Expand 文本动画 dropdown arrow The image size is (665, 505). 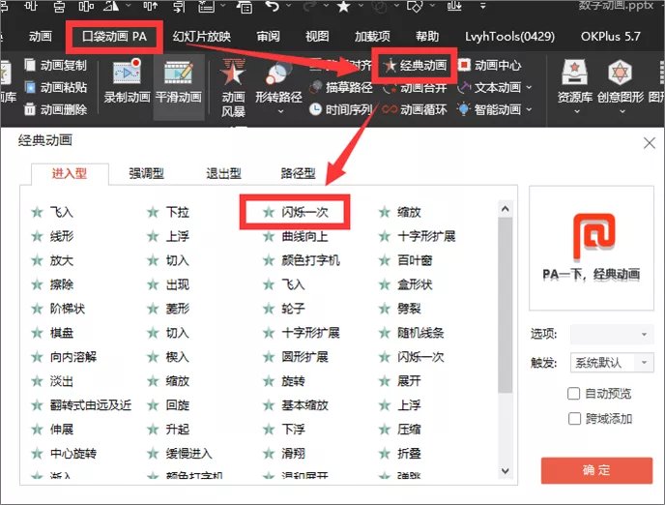pyautogui.click(x=529, y=87)
